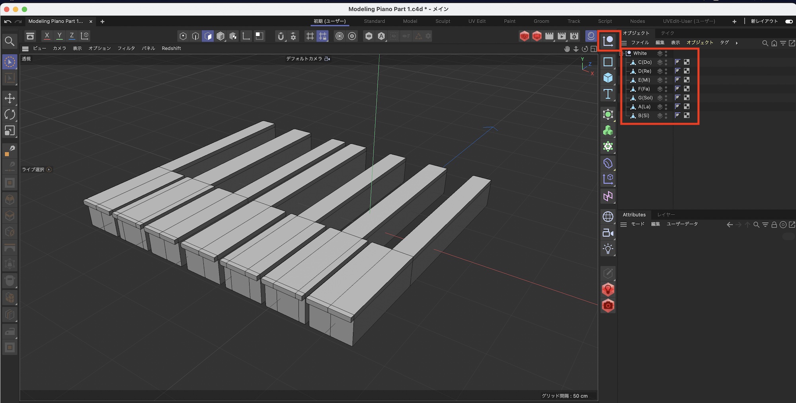Screen dimensions: 796x403
Task: Select the G(Sol) object in tree
Action: 645,98
